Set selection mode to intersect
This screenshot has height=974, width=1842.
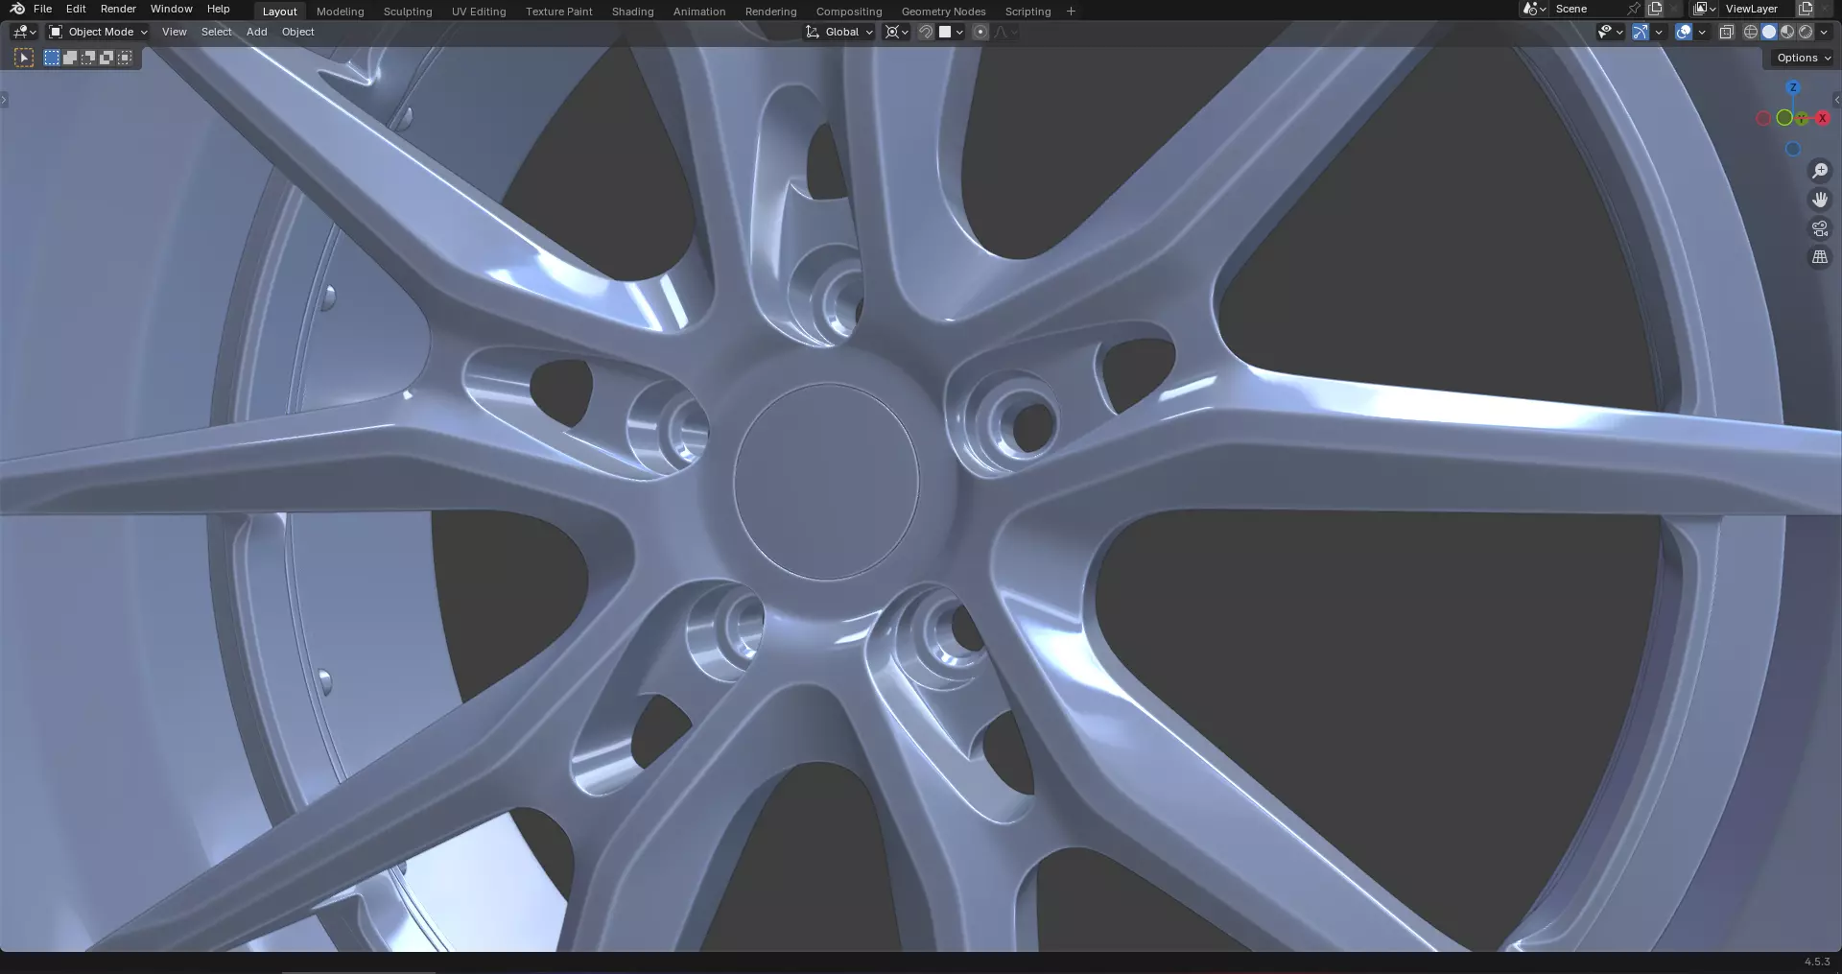pos(125,58)
